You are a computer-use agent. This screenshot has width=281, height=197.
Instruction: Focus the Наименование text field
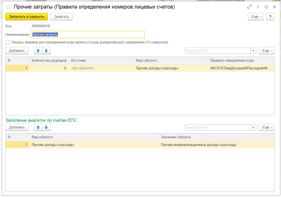point(88,35)
